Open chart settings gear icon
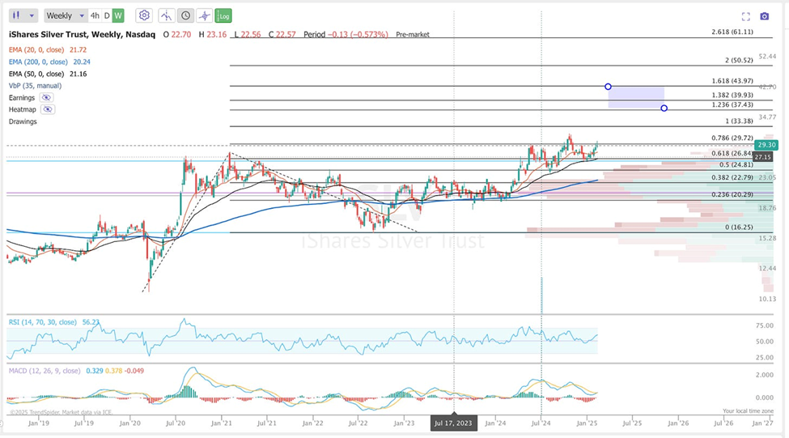Screen dimensions: 789x438 144,15
